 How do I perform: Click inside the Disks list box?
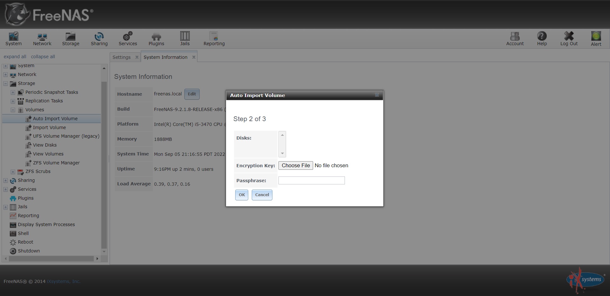click(282, 144)
